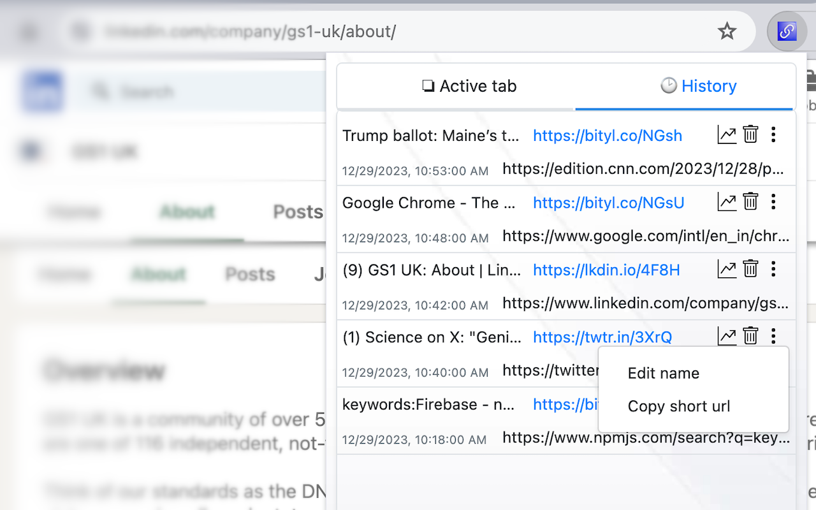Select the History tab

698,85
